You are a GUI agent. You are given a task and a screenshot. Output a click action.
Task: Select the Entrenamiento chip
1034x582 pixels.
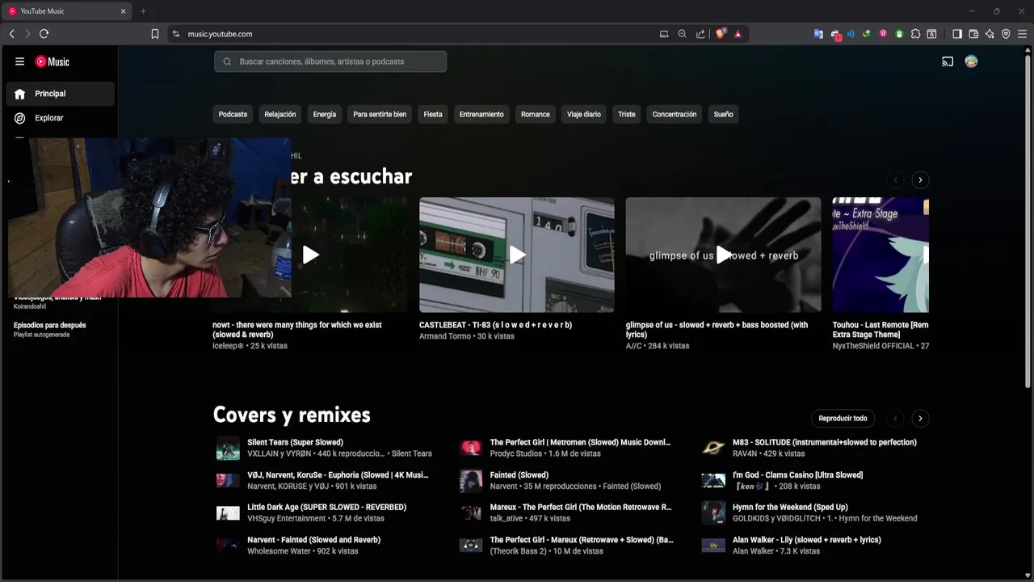click(481, 114)
